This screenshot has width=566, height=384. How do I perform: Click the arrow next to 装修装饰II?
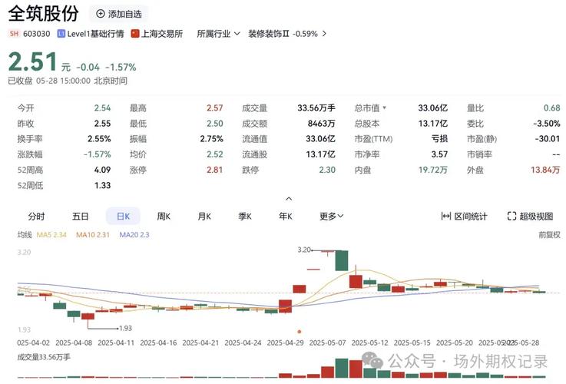[324, 34]
